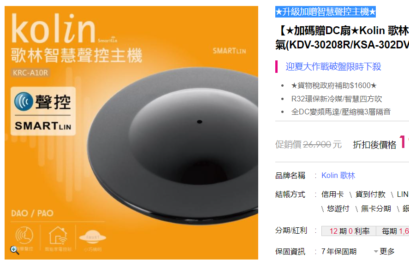409x266 pixels.
Task: Click the highlighted ★升級加贈智慧聲控主機★ banner
Action: click(325, 12)
